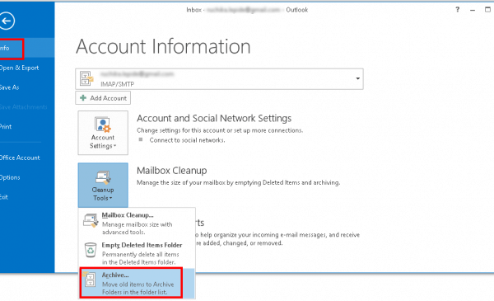494x301 pixels.
Task: Click the recycle bin icon
Action: 91,250
